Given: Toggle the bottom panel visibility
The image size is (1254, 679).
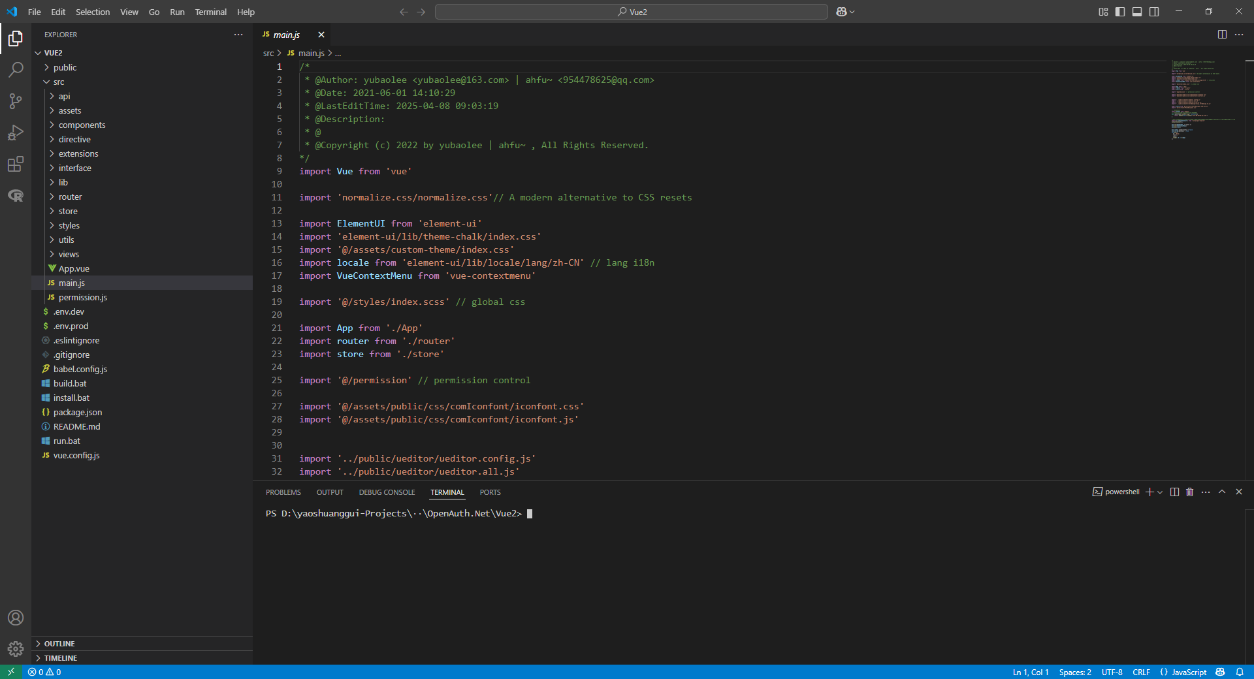Looking at the screenshot, I should [1137, 12].
